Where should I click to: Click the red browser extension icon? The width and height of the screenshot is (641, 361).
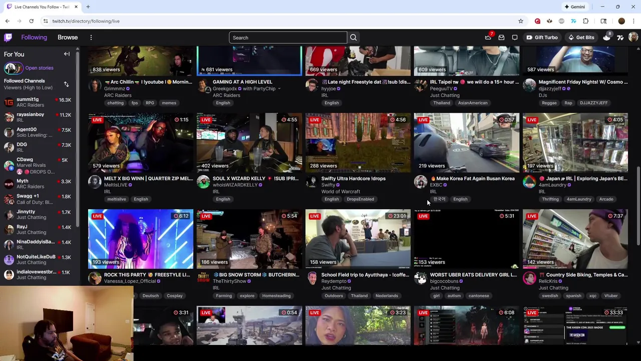[x=537, y=21]
